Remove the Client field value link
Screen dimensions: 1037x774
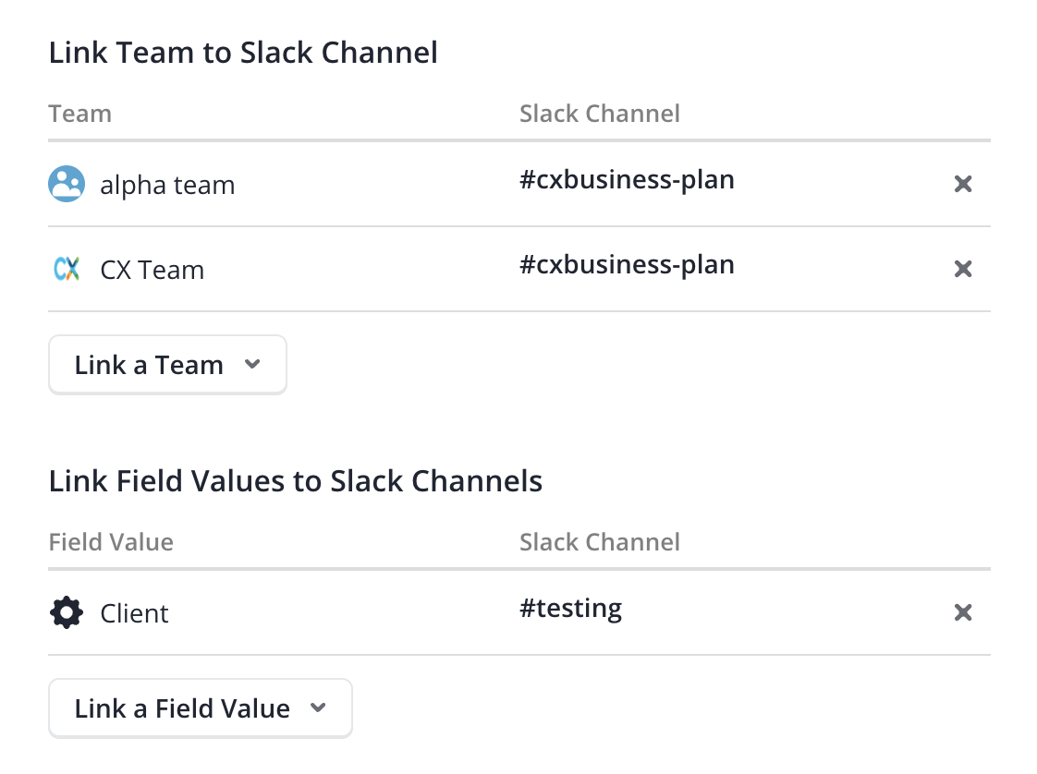click(x=963, y=612)
